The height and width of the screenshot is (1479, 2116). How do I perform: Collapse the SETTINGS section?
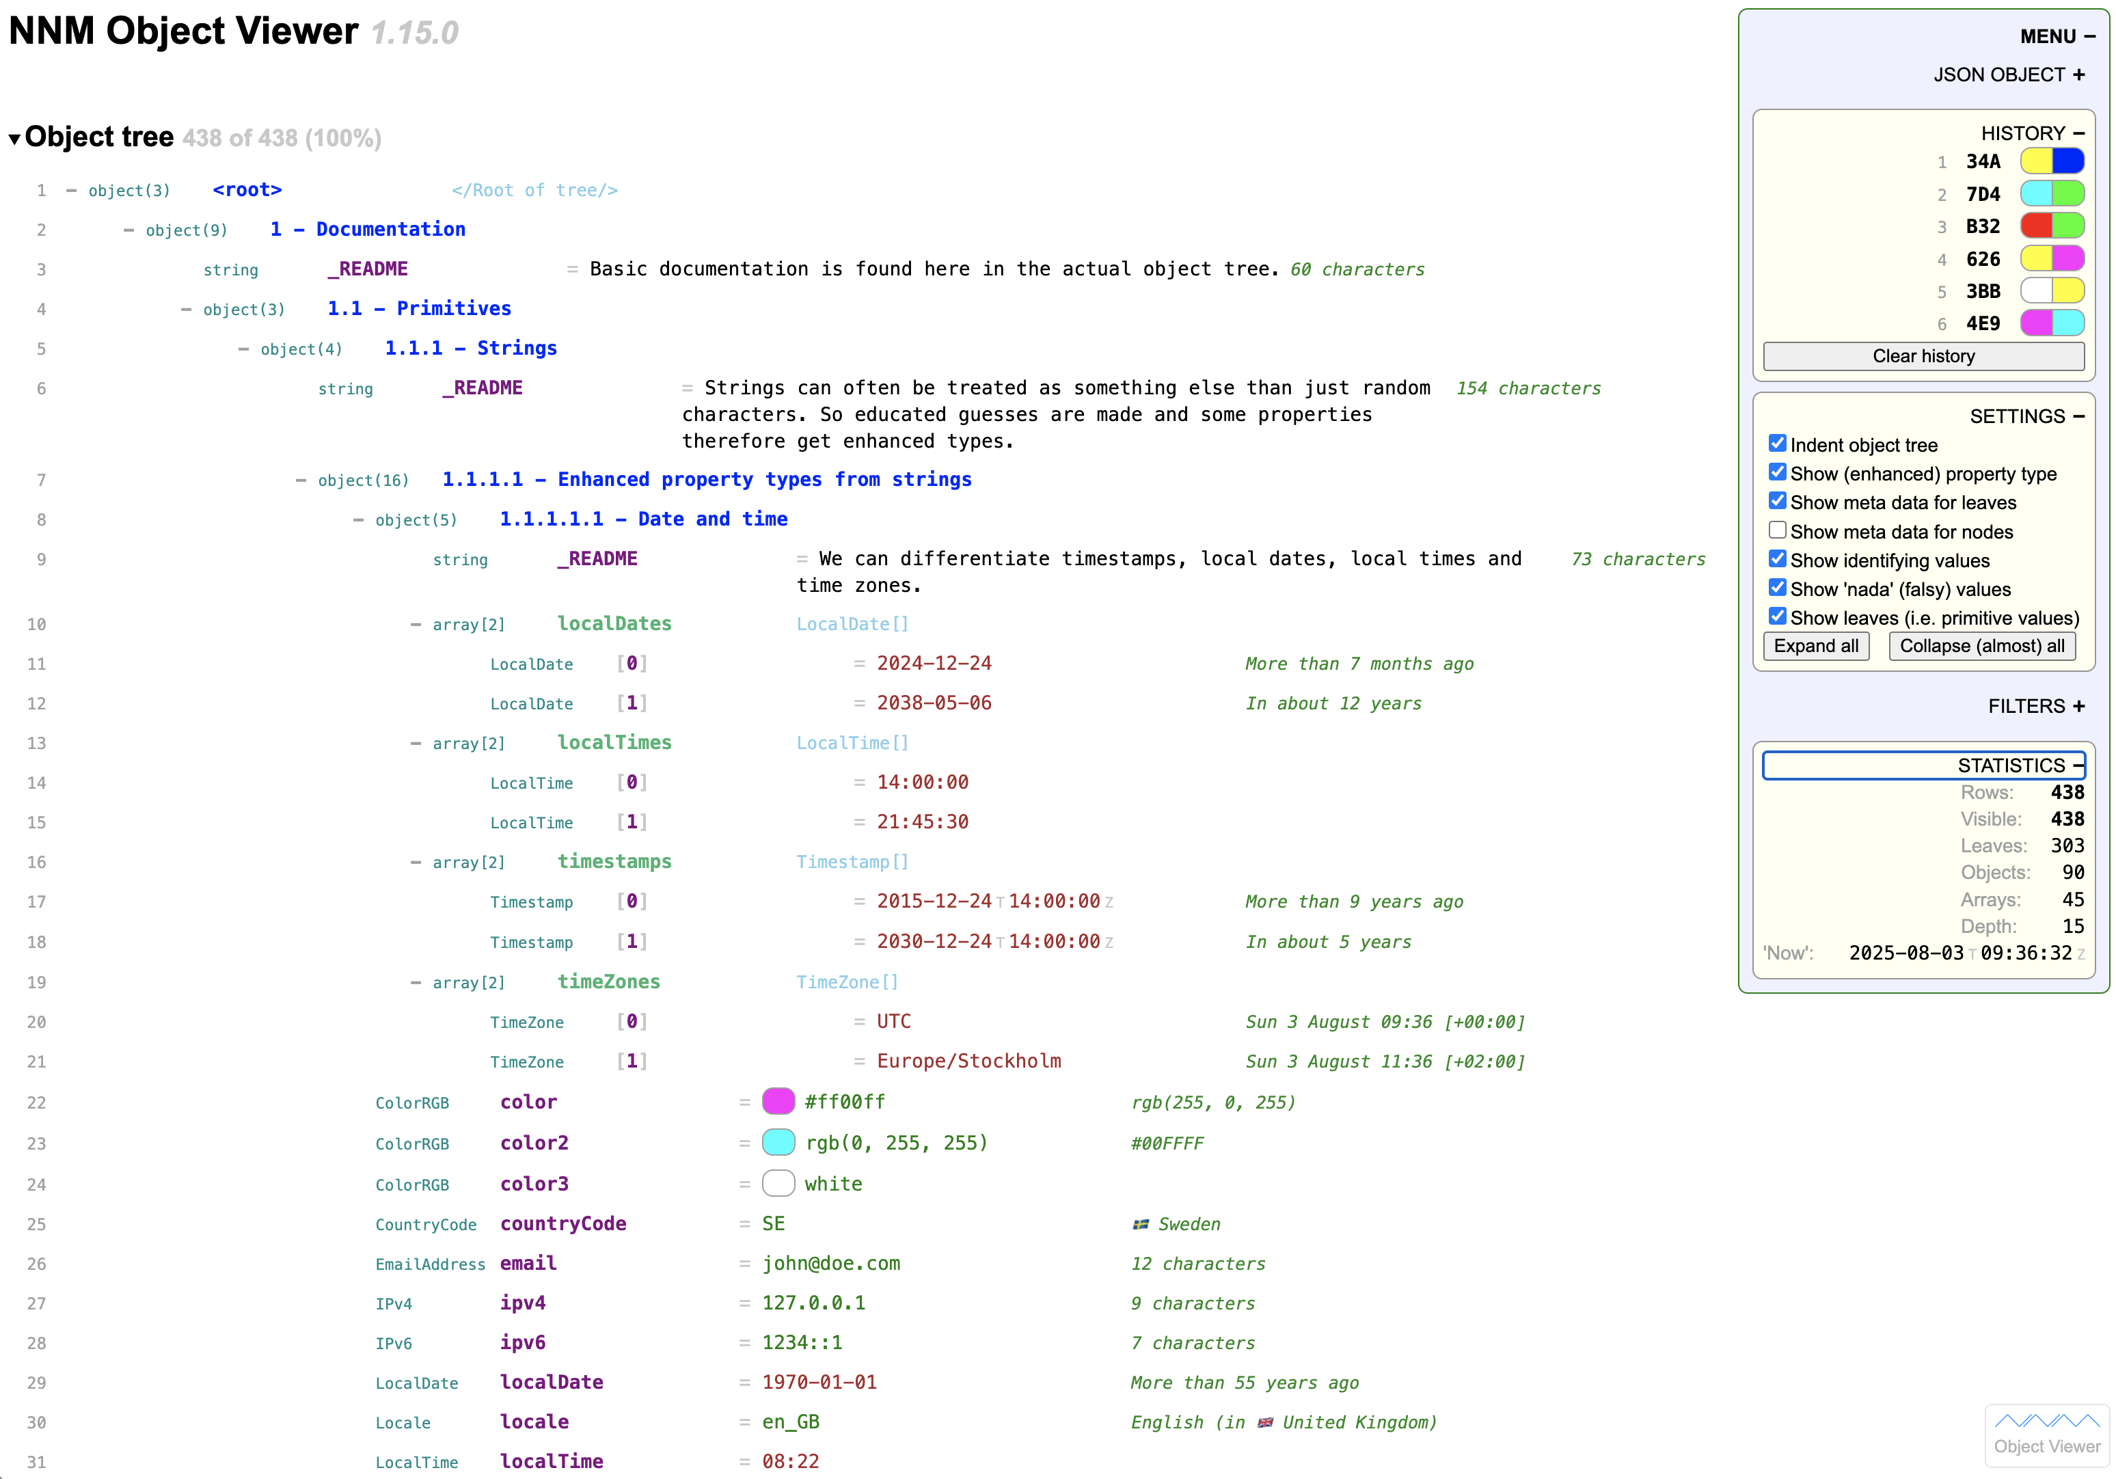point(2026,416)
